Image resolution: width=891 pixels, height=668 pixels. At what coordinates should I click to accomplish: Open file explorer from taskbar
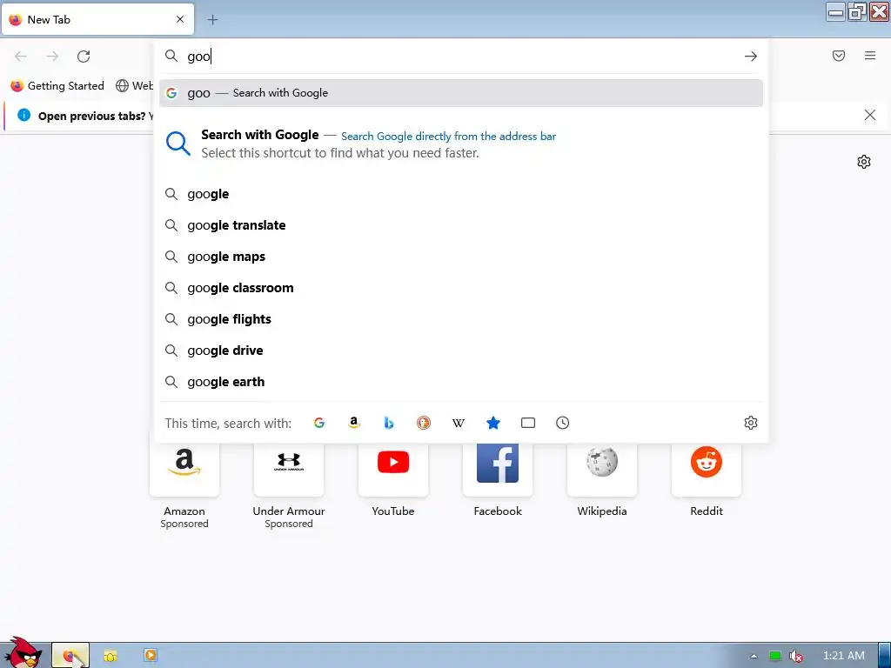coord(111,656)
